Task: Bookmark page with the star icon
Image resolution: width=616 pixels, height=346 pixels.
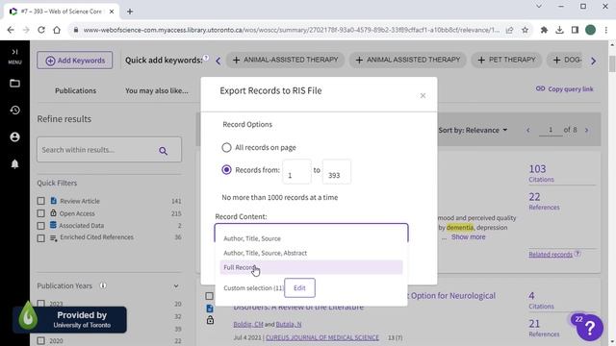Action: tap(525, 30)
